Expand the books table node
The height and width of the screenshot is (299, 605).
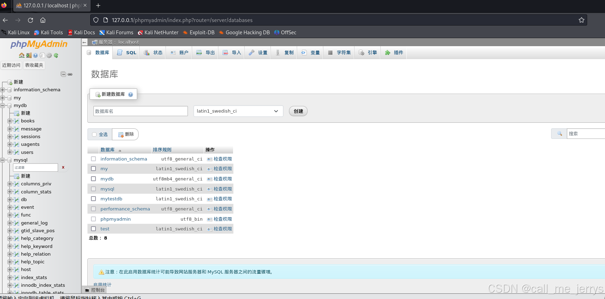pos(9,121)
